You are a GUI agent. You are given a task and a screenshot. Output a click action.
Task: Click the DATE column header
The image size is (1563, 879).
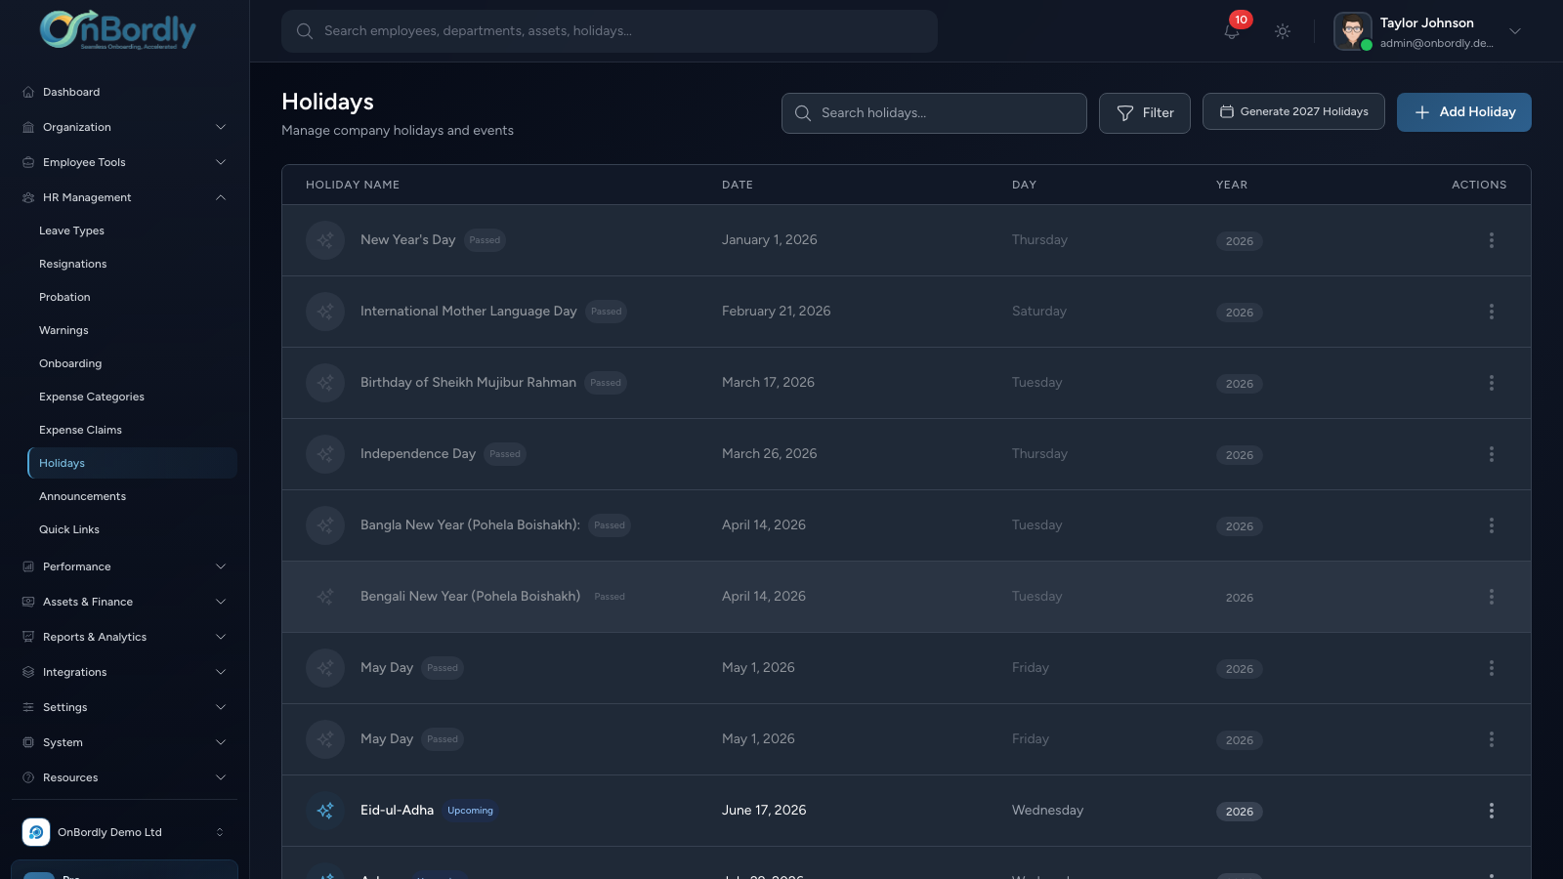click(x=738, y=185)
